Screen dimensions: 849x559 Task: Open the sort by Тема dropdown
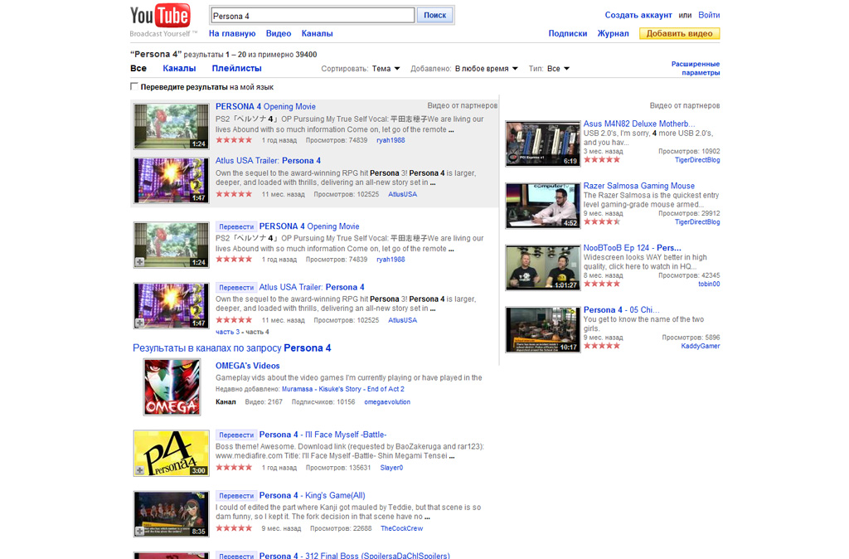(386, 69)
